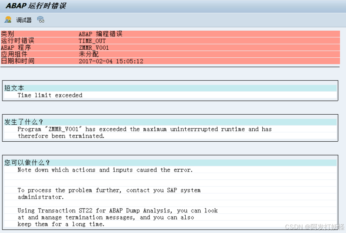Click the debugger icon in toolbar

tap(8, 20)
